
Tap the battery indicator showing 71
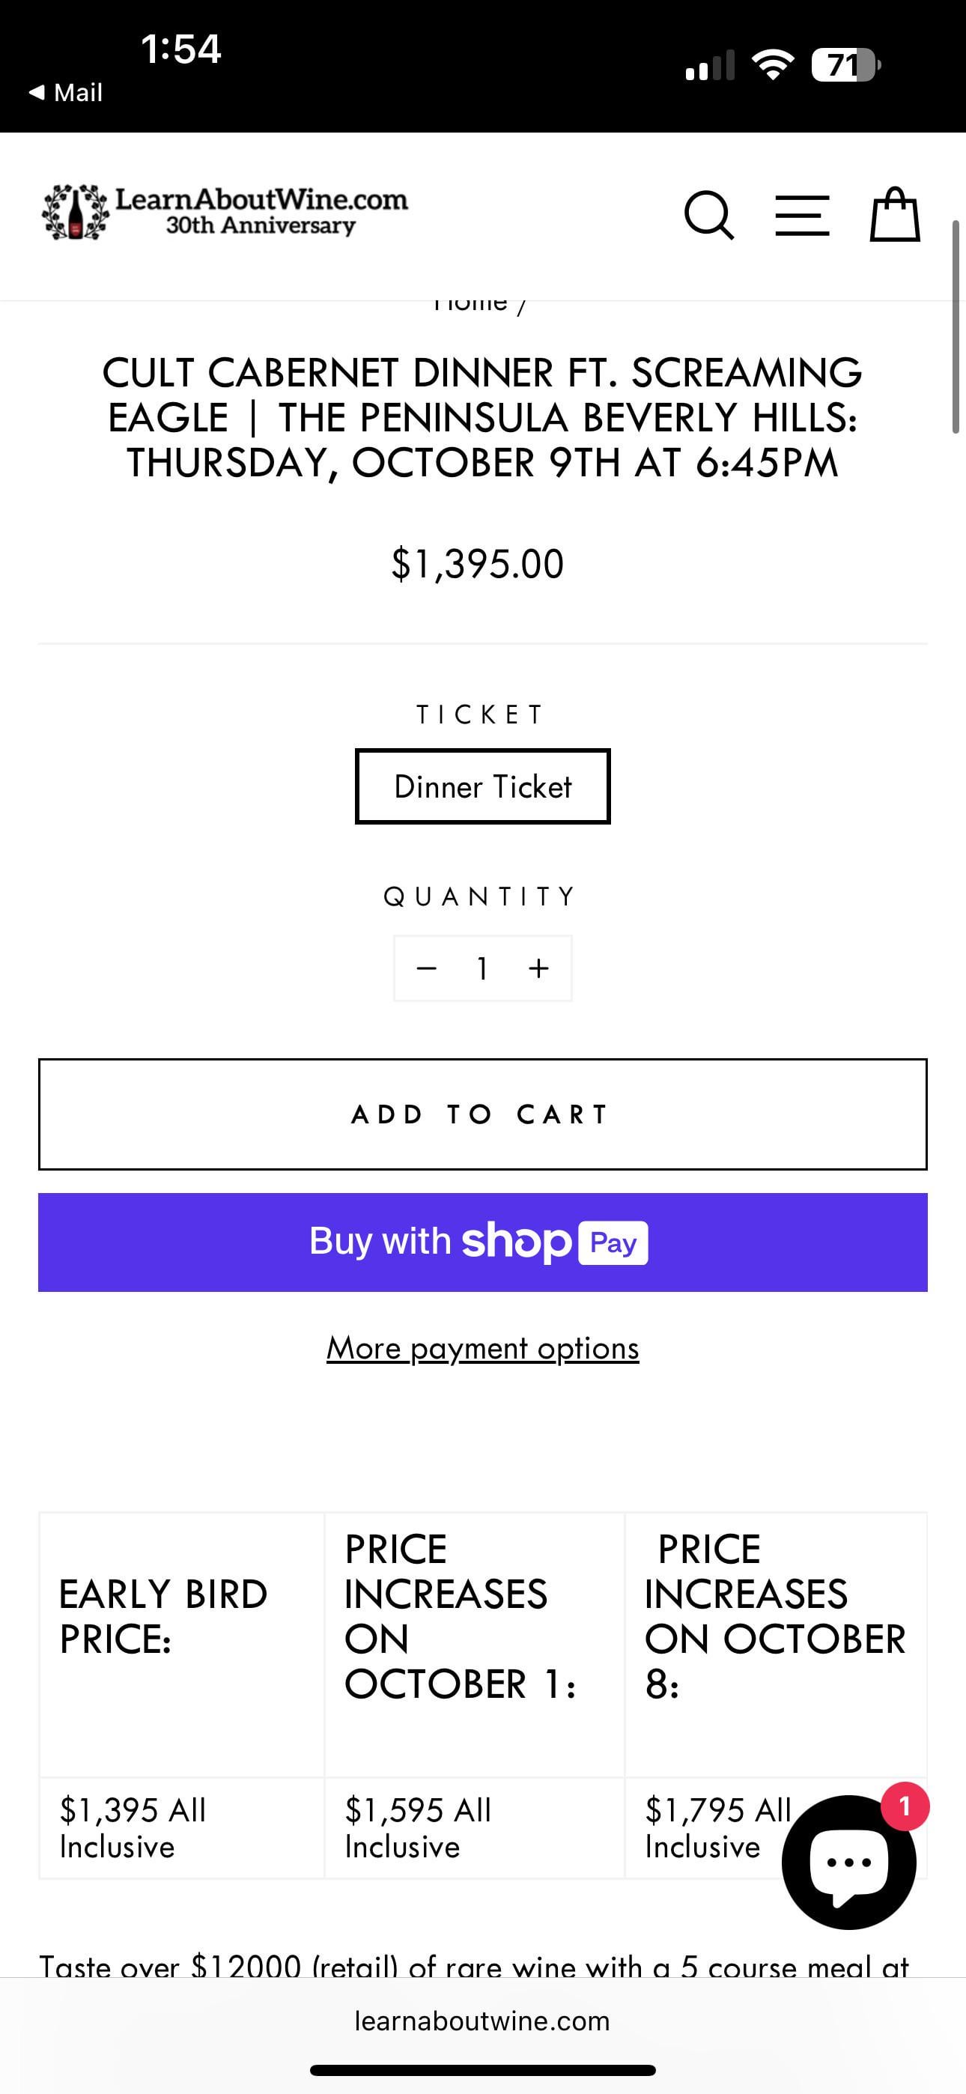(845, 65)
